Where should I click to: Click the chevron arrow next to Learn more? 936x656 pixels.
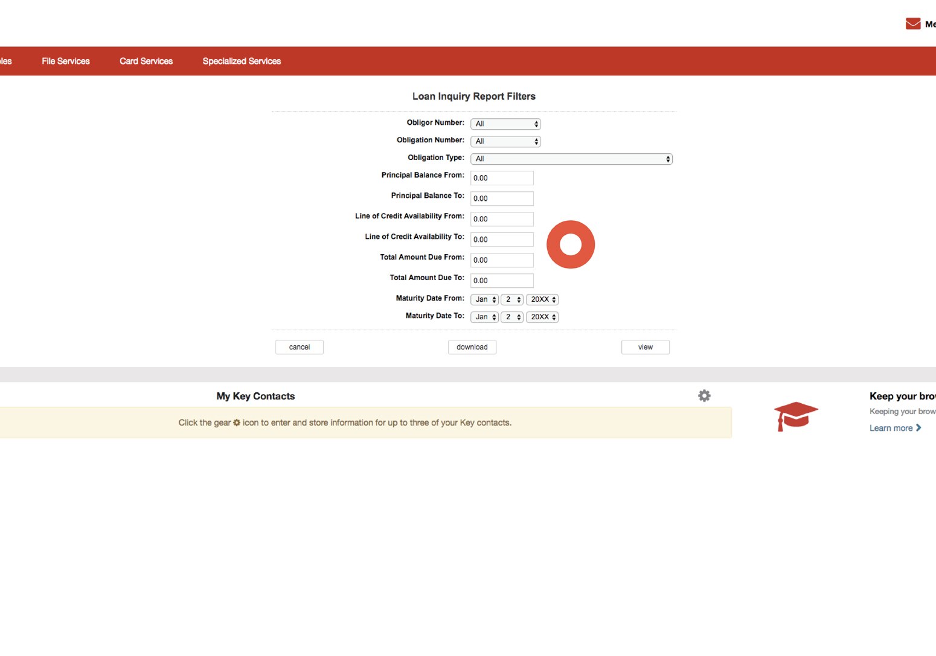point(918,428)
